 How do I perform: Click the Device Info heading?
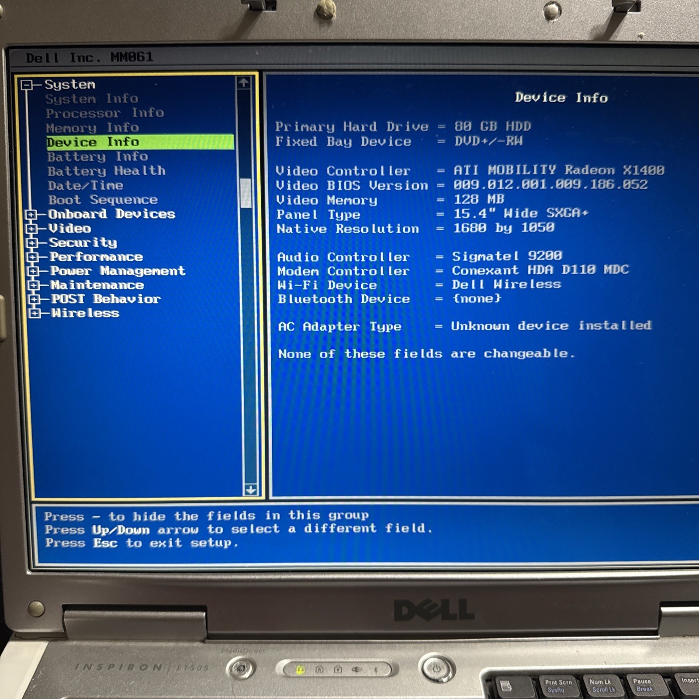tap(561, 97)
